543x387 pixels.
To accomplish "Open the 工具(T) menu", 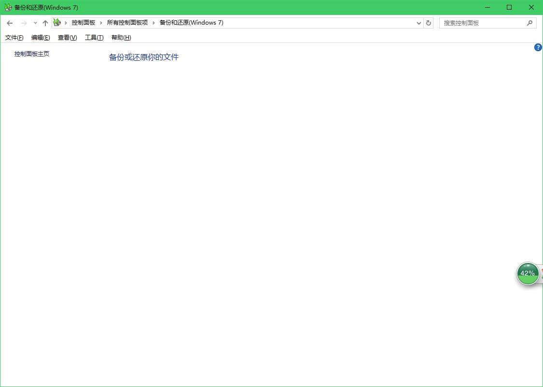I will pyautogui.click(x=94, y=38).
